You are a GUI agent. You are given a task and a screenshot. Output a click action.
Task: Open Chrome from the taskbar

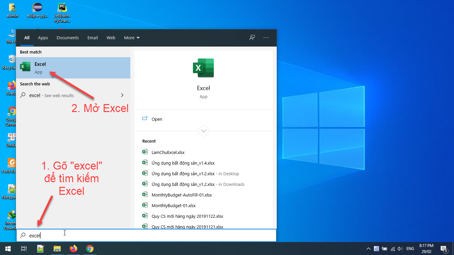(89, 248)
